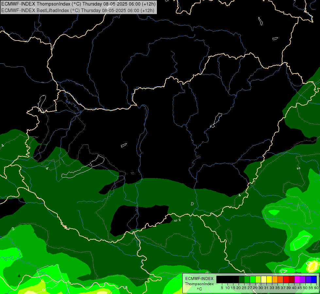The width and height of the screenshot is (320, 294).
Task: Click the legend value 25
Action: pos(244,288)
